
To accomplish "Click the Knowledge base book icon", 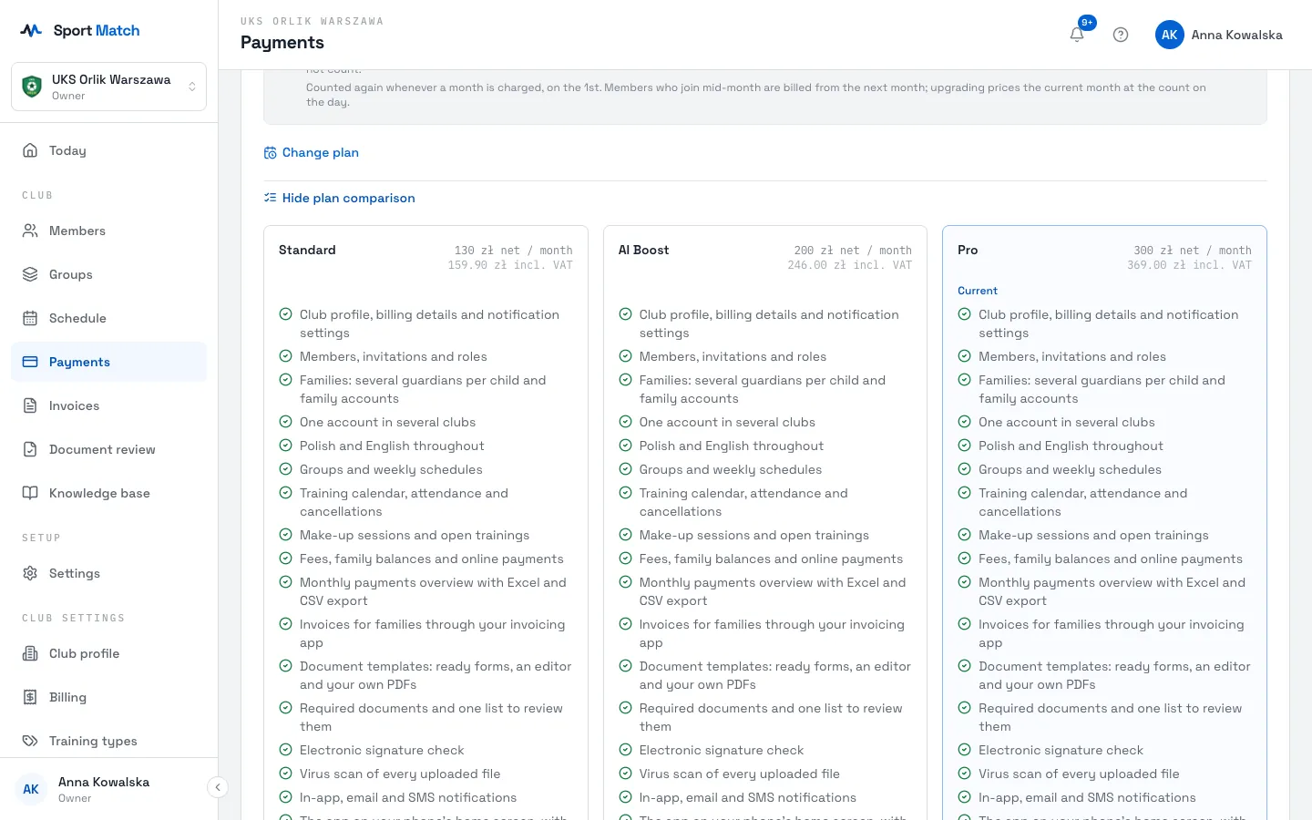I will coord(30,493).
